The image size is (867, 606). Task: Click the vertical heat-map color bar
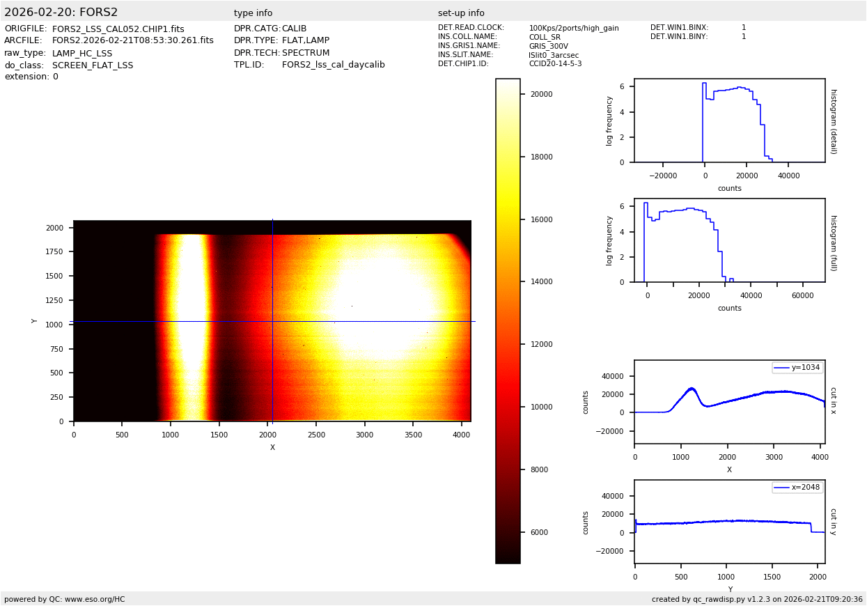[508, 320]
